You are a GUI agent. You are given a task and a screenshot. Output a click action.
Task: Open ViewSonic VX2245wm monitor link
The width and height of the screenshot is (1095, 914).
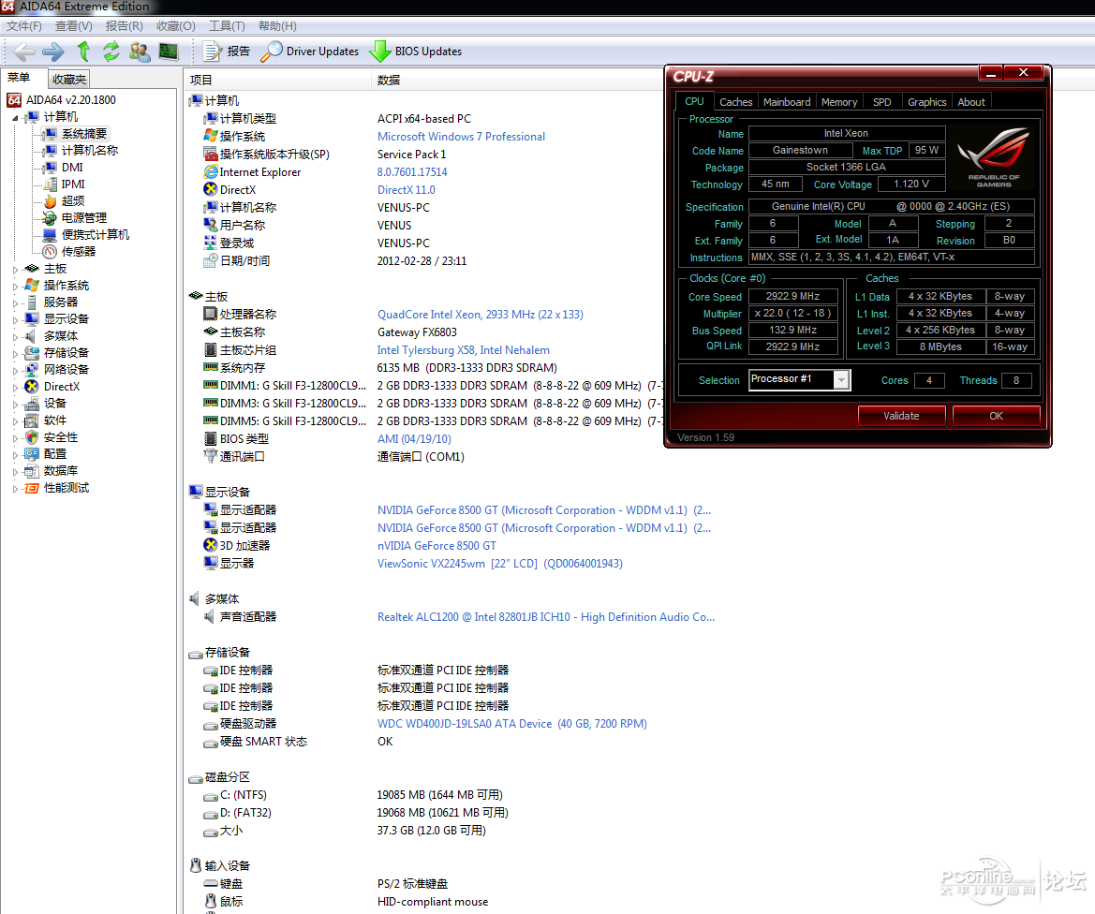pos(500,564)
